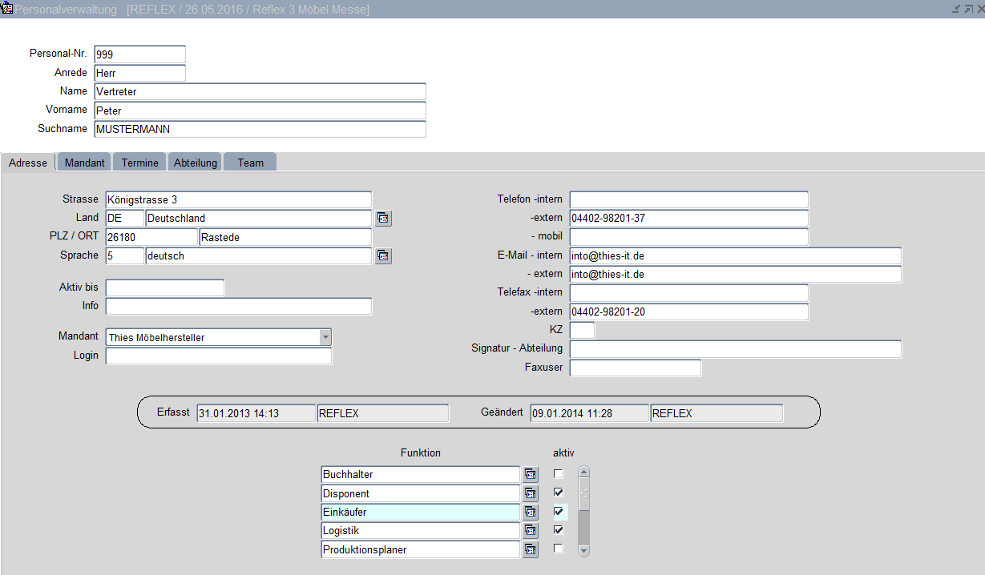Image resolution: width=985 pixels, height=575 pixels.
Task: Uncheck the aktiv checkbox for Disponent
Action: click(559, 493)
